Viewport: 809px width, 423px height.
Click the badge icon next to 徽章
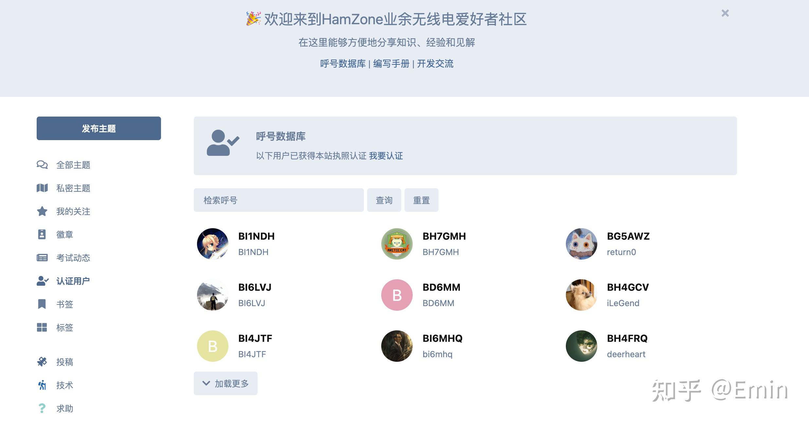(42, 234)
